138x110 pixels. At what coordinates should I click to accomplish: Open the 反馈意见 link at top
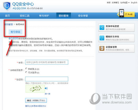(x=115, y=3)
